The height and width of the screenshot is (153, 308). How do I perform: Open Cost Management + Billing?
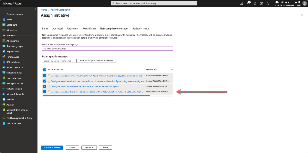(20, 118)
